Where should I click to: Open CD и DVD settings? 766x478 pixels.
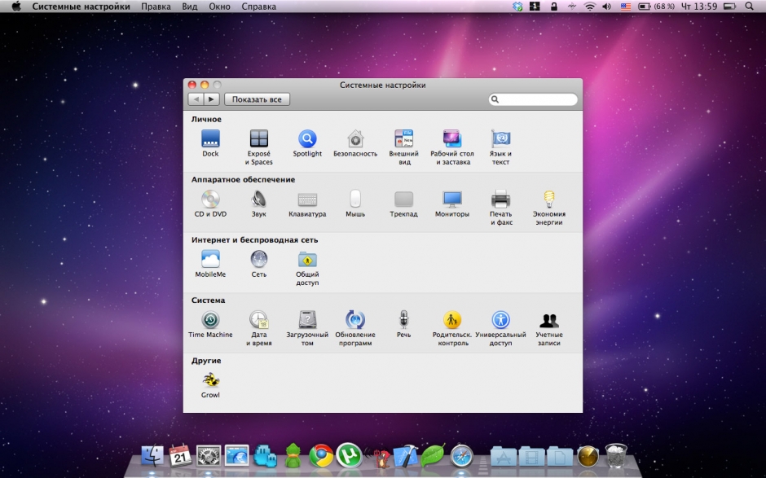[x=210, y=204]
